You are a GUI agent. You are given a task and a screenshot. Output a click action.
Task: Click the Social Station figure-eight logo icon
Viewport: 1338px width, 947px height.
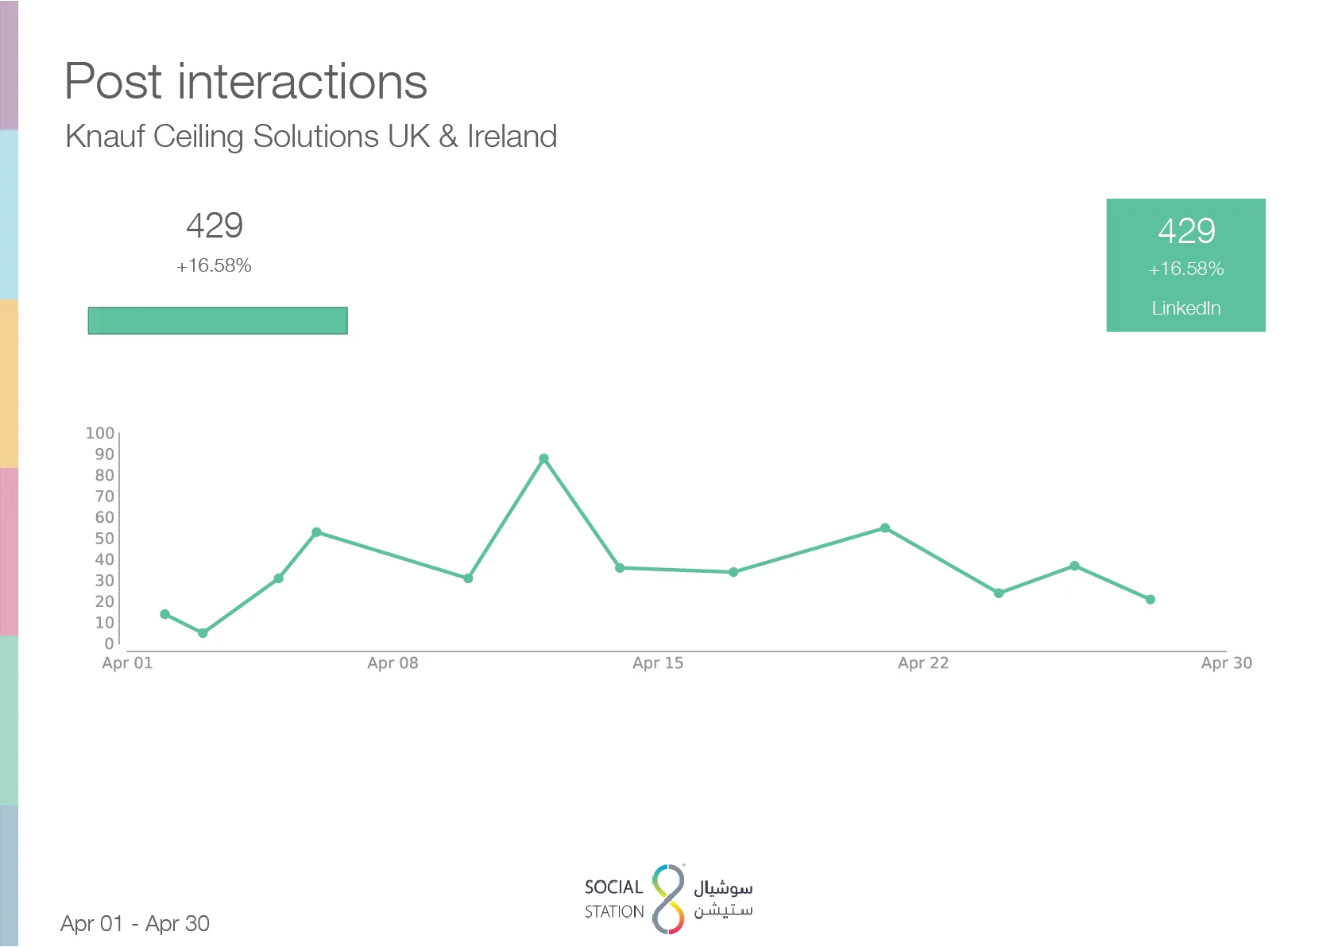pos(668,899)
